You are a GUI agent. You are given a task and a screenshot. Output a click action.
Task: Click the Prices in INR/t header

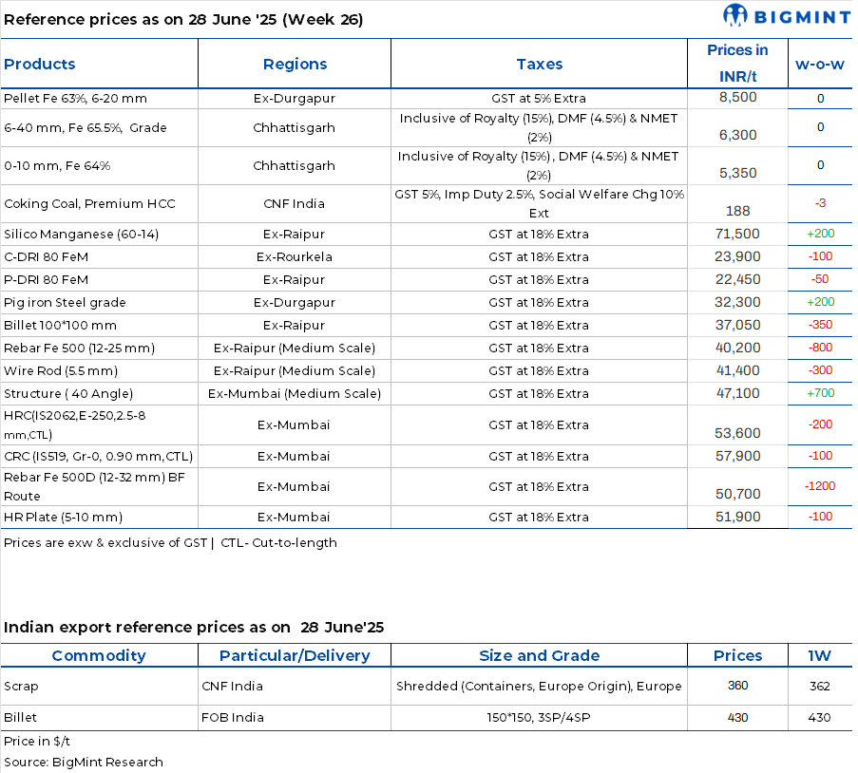point(737,64)
